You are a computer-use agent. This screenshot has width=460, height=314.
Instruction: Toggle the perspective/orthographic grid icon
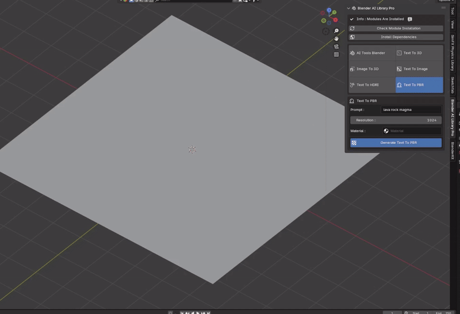[x=336, y=55]
